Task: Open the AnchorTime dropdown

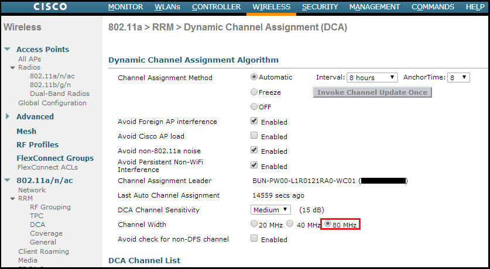Action: 458,77
